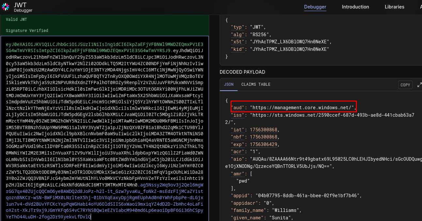The width and height of the screenshot is (422, 221).
Task: Click the "alg" header claim key
Action: point(236,34)
